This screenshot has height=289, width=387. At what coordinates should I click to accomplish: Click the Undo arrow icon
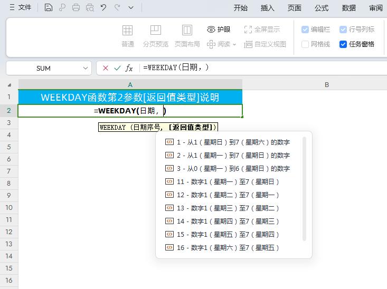tap(103, 7)
